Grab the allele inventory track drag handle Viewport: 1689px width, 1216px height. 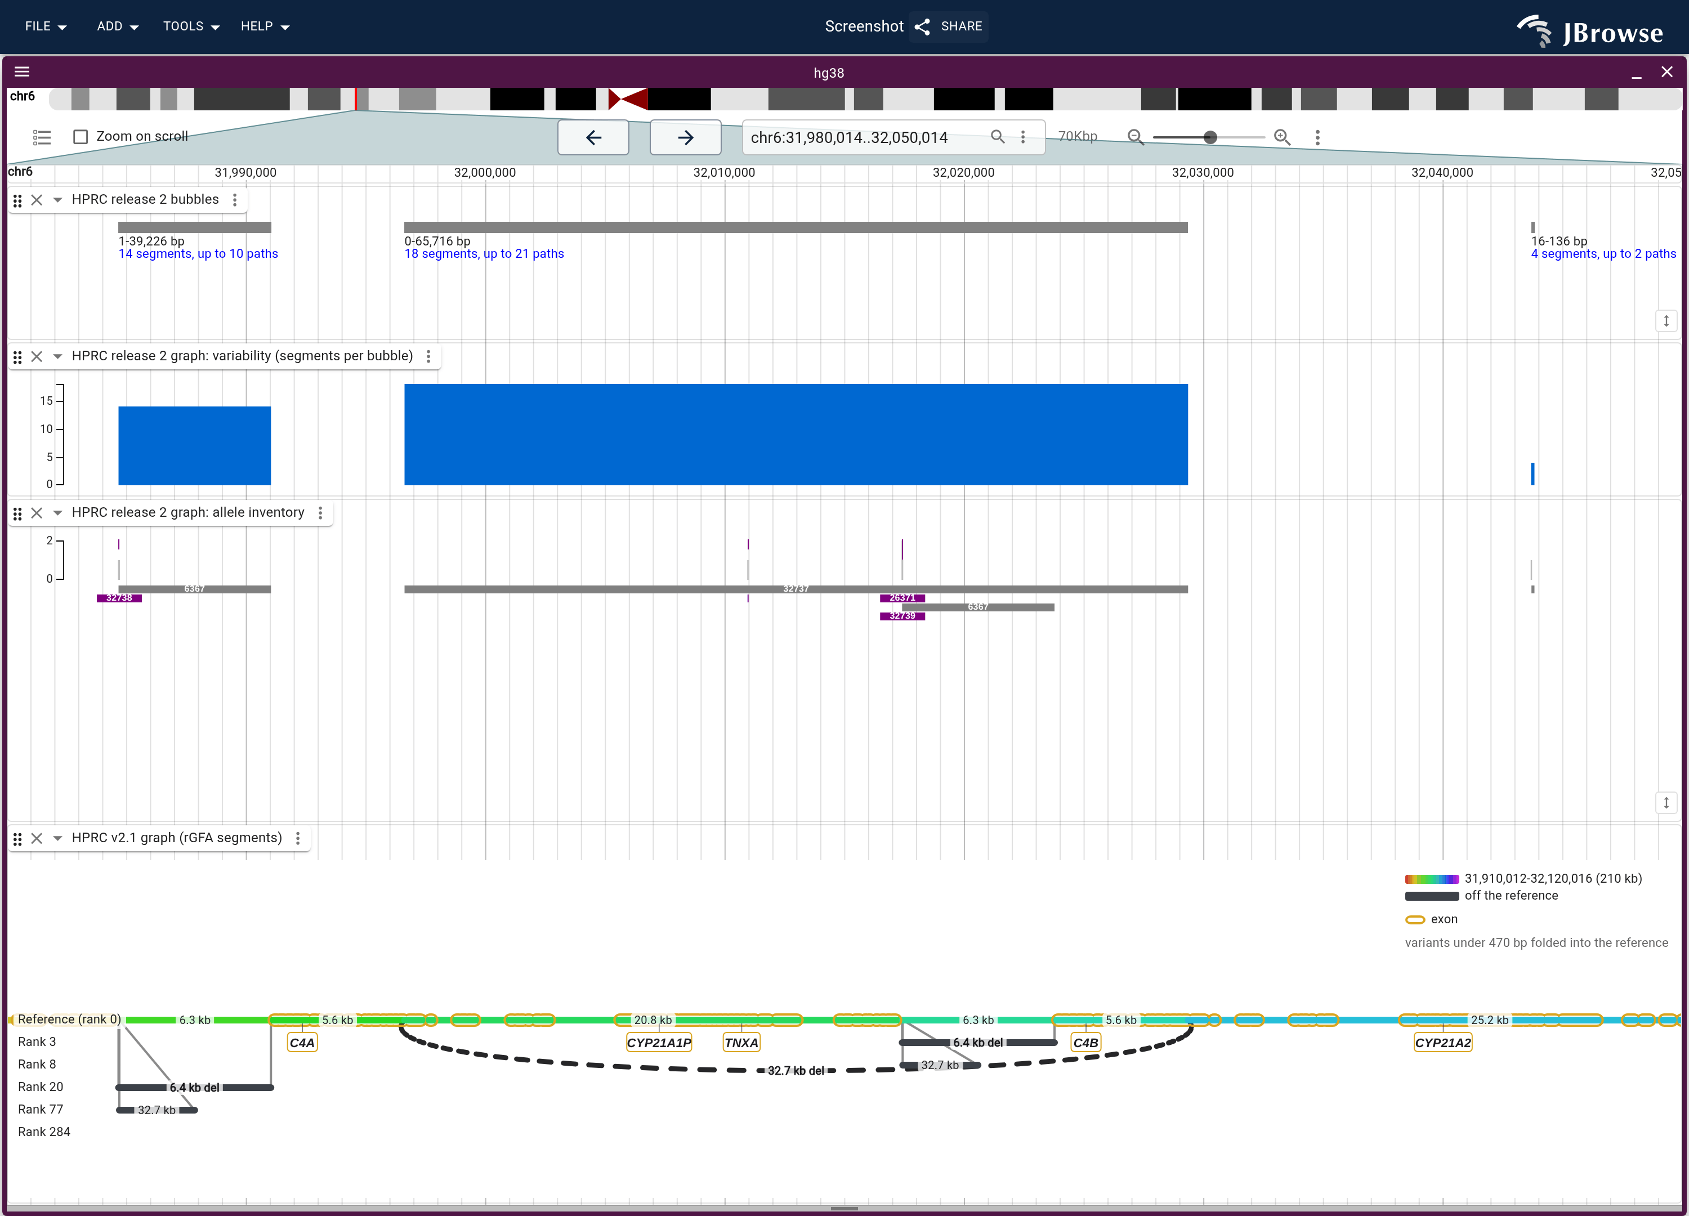(x=17, y=513)
